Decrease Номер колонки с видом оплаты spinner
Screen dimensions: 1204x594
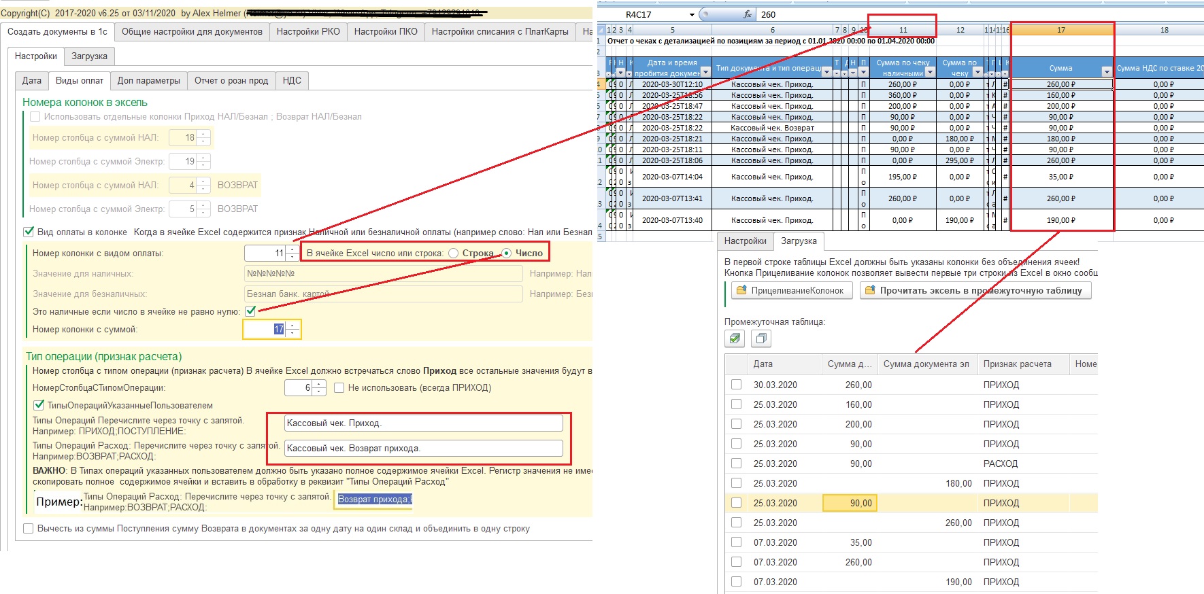coord(292,257)
